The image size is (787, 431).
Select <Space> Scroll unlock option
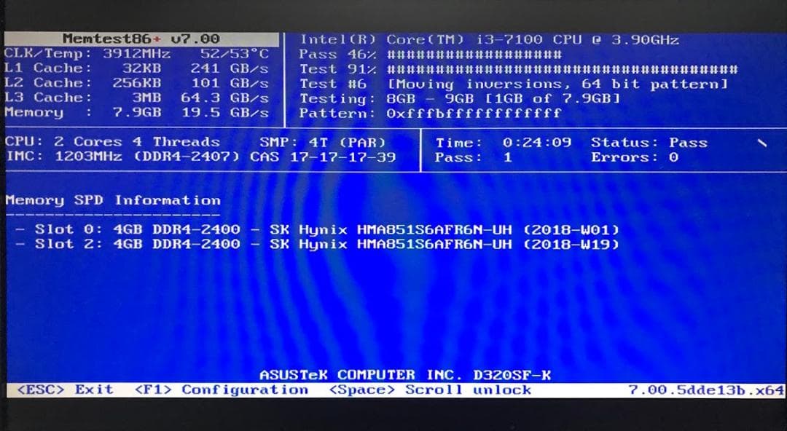tap(430, 390)
